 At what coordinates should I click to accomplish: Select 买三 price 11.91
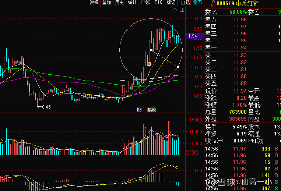pyautogui.click(x=240, y=69)
